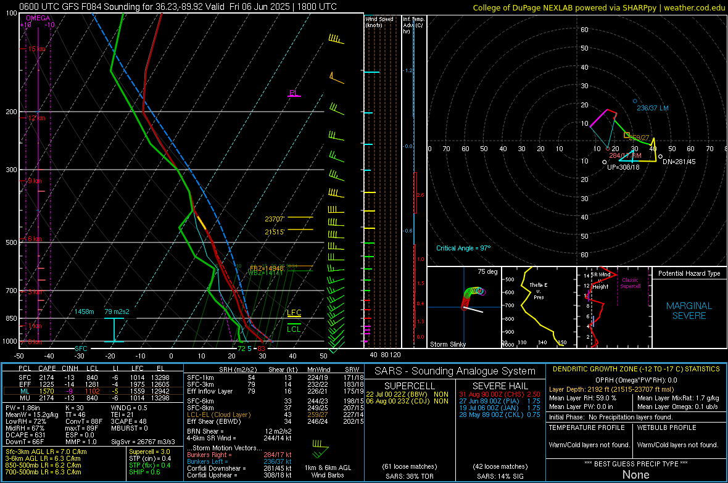This screenshot has width=728, height=483.
Task: Click the 28 May 89 00Z (CKL) hail match
Action: [x=500, y=415]
